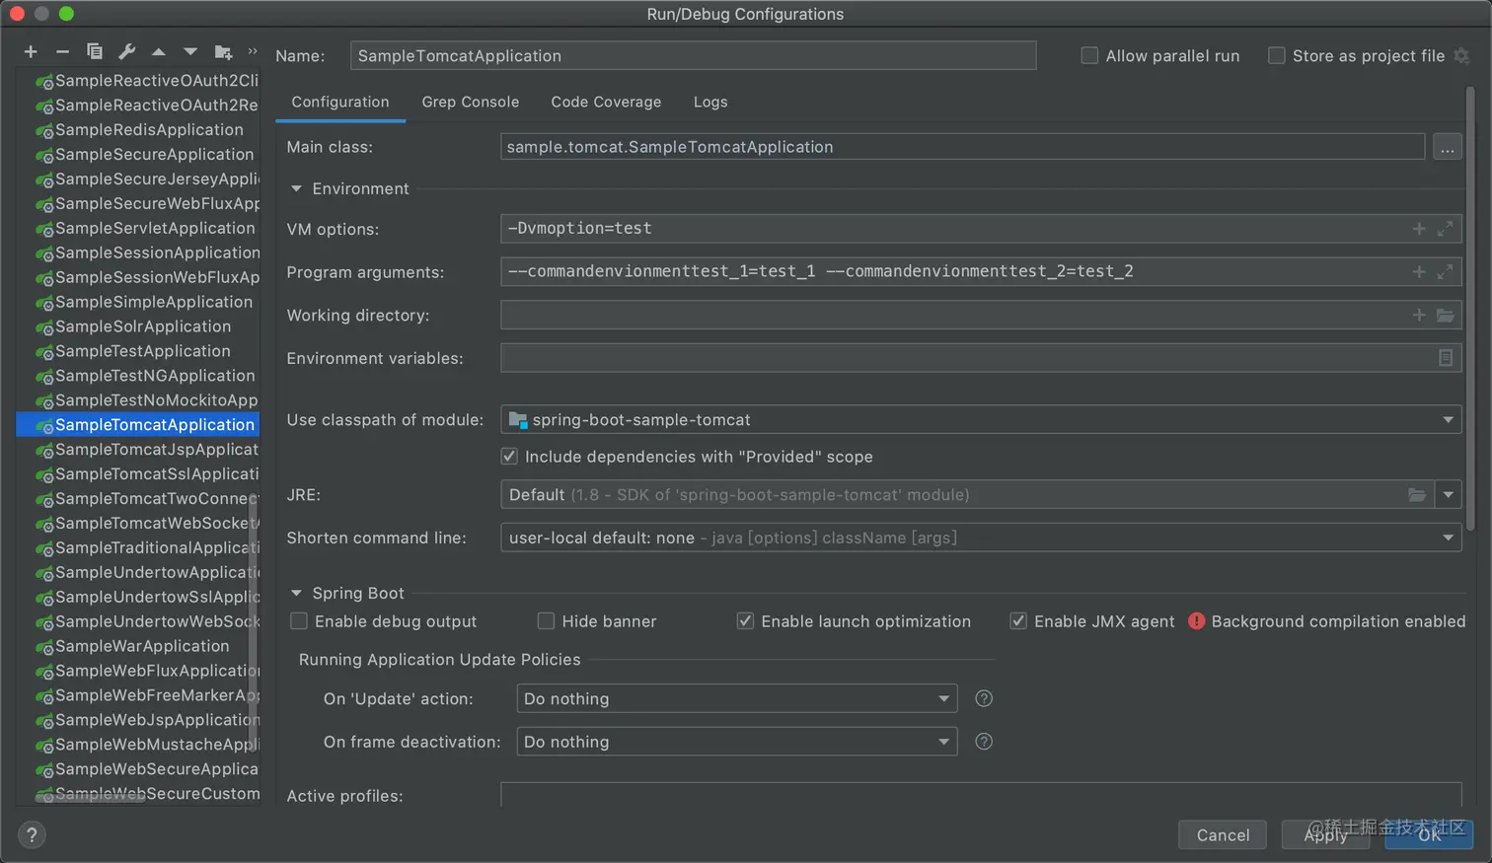Image resolution: width=1492 pixels, height=863 pixels.
Task: Open the dialog help question mark button
Action: click(x=32, y=835)
